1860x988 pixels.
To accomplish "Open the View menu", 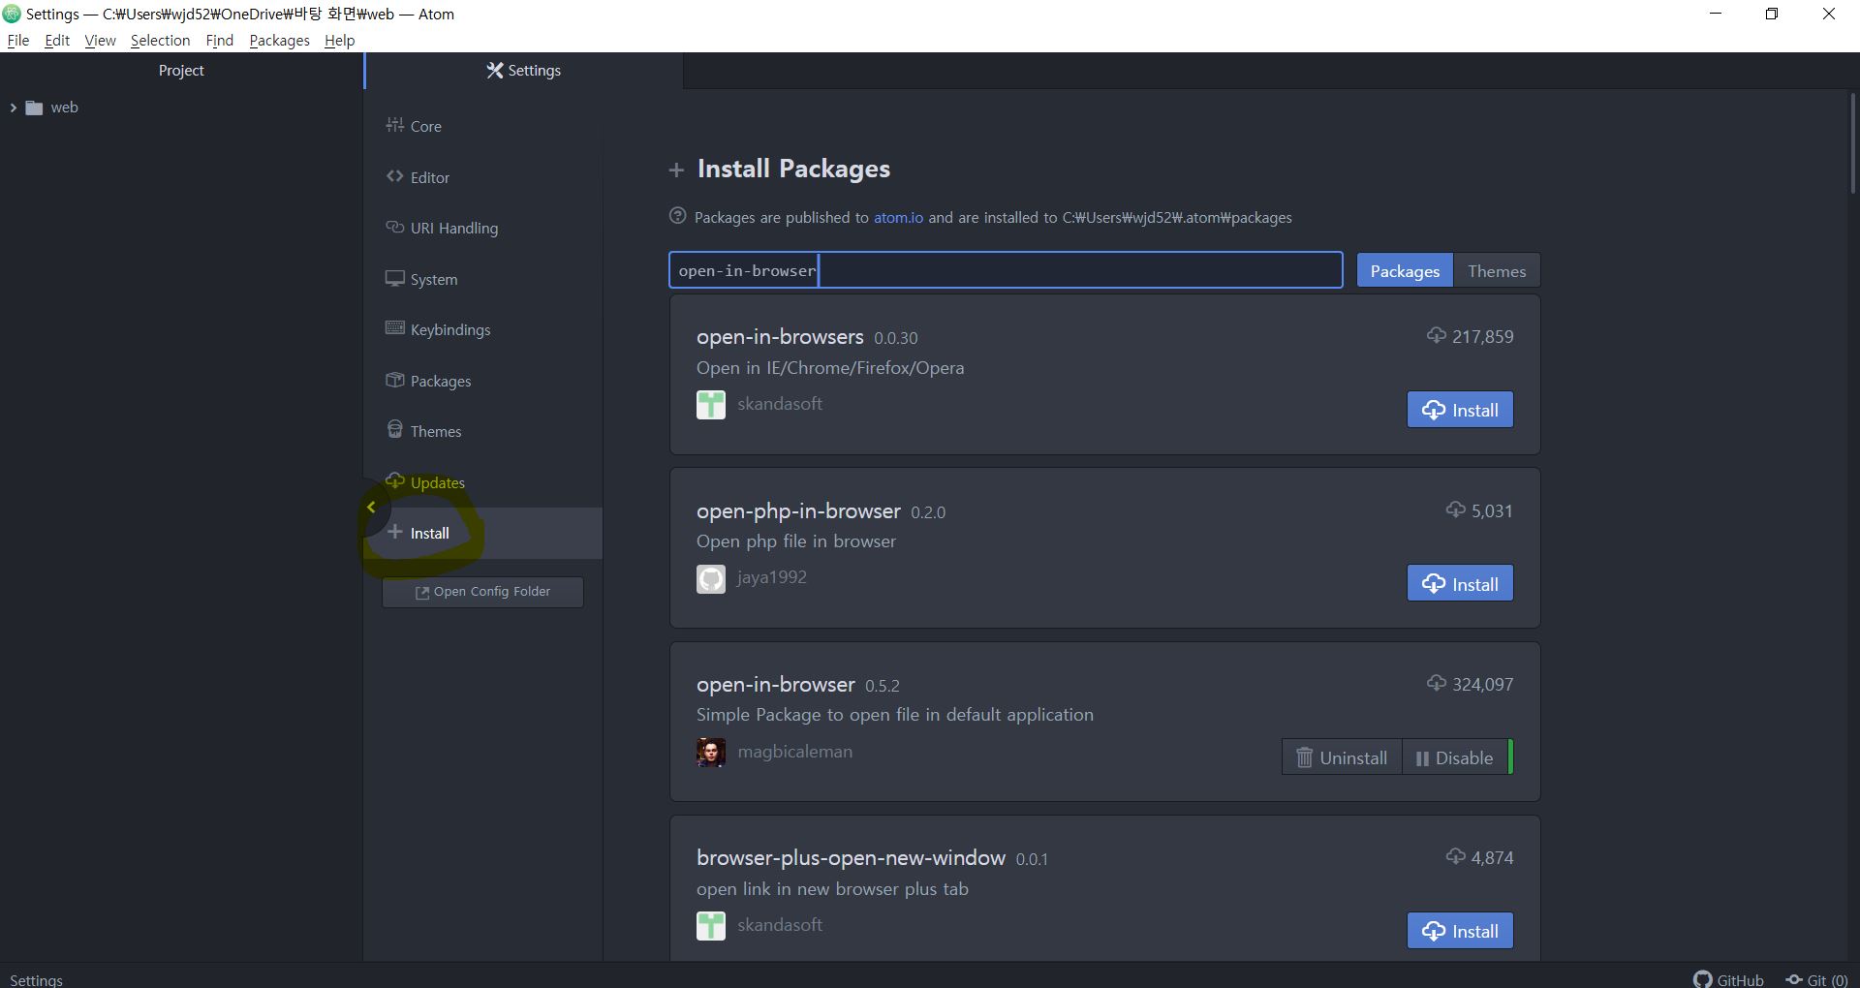I will click(100, 40).
